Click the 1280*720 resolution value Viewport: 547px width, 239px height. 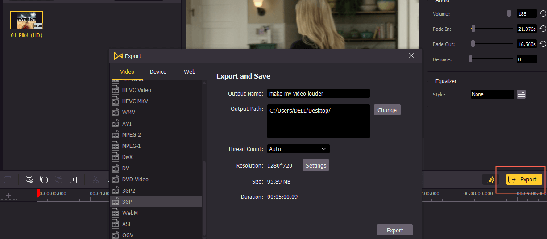click(280, 165)
